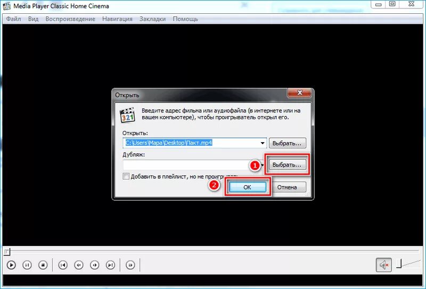
Task: Click the volume slider handle
Action: coord(398,263)
